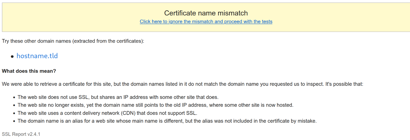Click the link to ignore the mismatch and proceed

[x=206, y=21]
